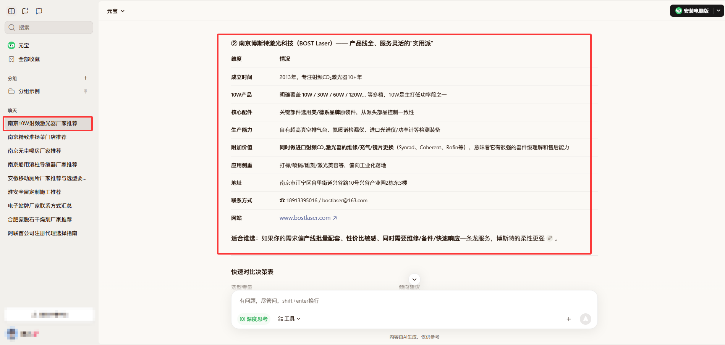Click the 核心配件 row label
The image size is (725, 345).
pyautogui.click(x=241, y=112)
